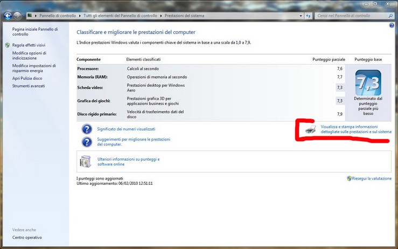Open Centro operativo link
The height and width of the screenshot is (249, 398).
27,238
